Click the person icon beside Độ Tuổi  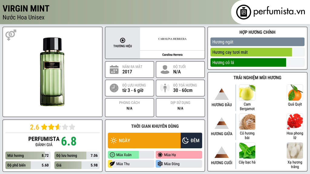pos(165,69)
